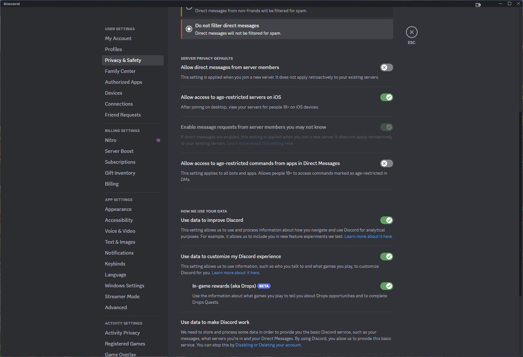523x357 pixels.
Task: Disable age-restricted servers on iOS toggle
Action: click(x=386, y=97)
